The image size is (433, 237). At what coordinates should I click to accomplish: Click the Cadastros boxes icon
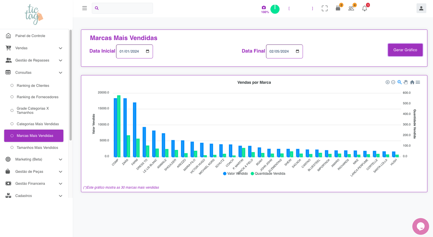[8, 196]
